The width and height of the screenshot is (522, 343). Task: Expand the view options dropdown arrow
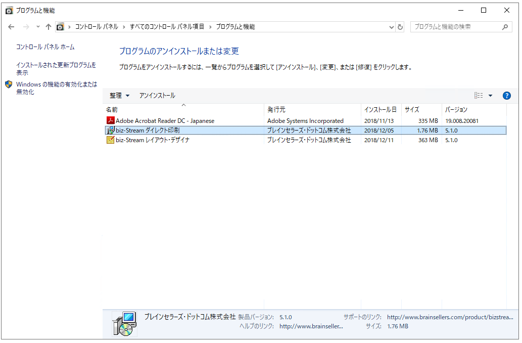[490, 96]
